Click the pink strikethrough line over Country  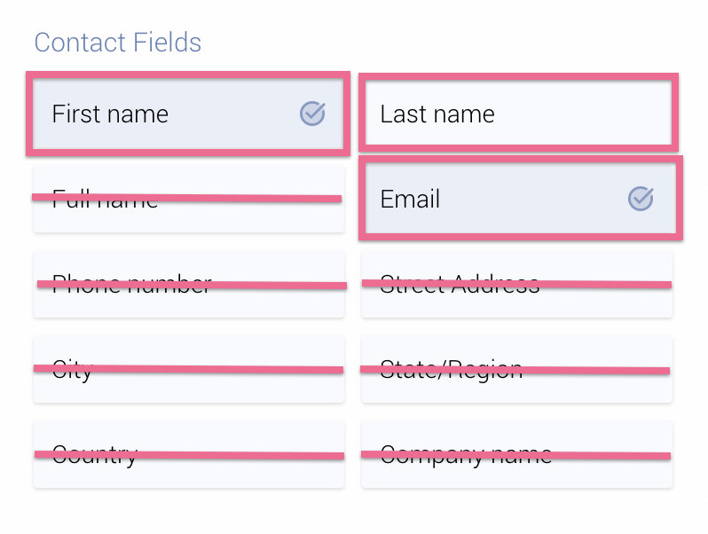189,455
